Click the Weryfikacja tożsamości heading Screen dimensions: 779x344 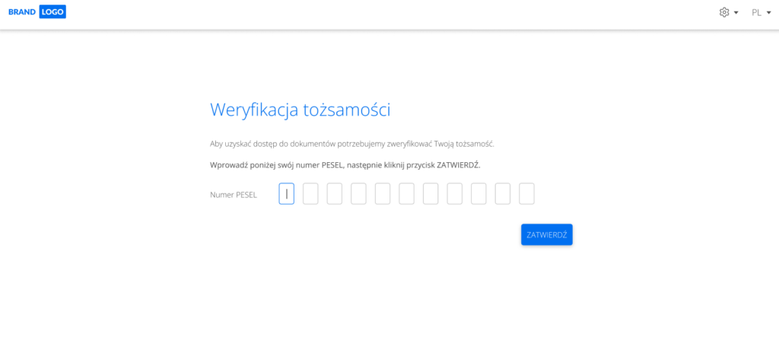(x=300, y=110)
